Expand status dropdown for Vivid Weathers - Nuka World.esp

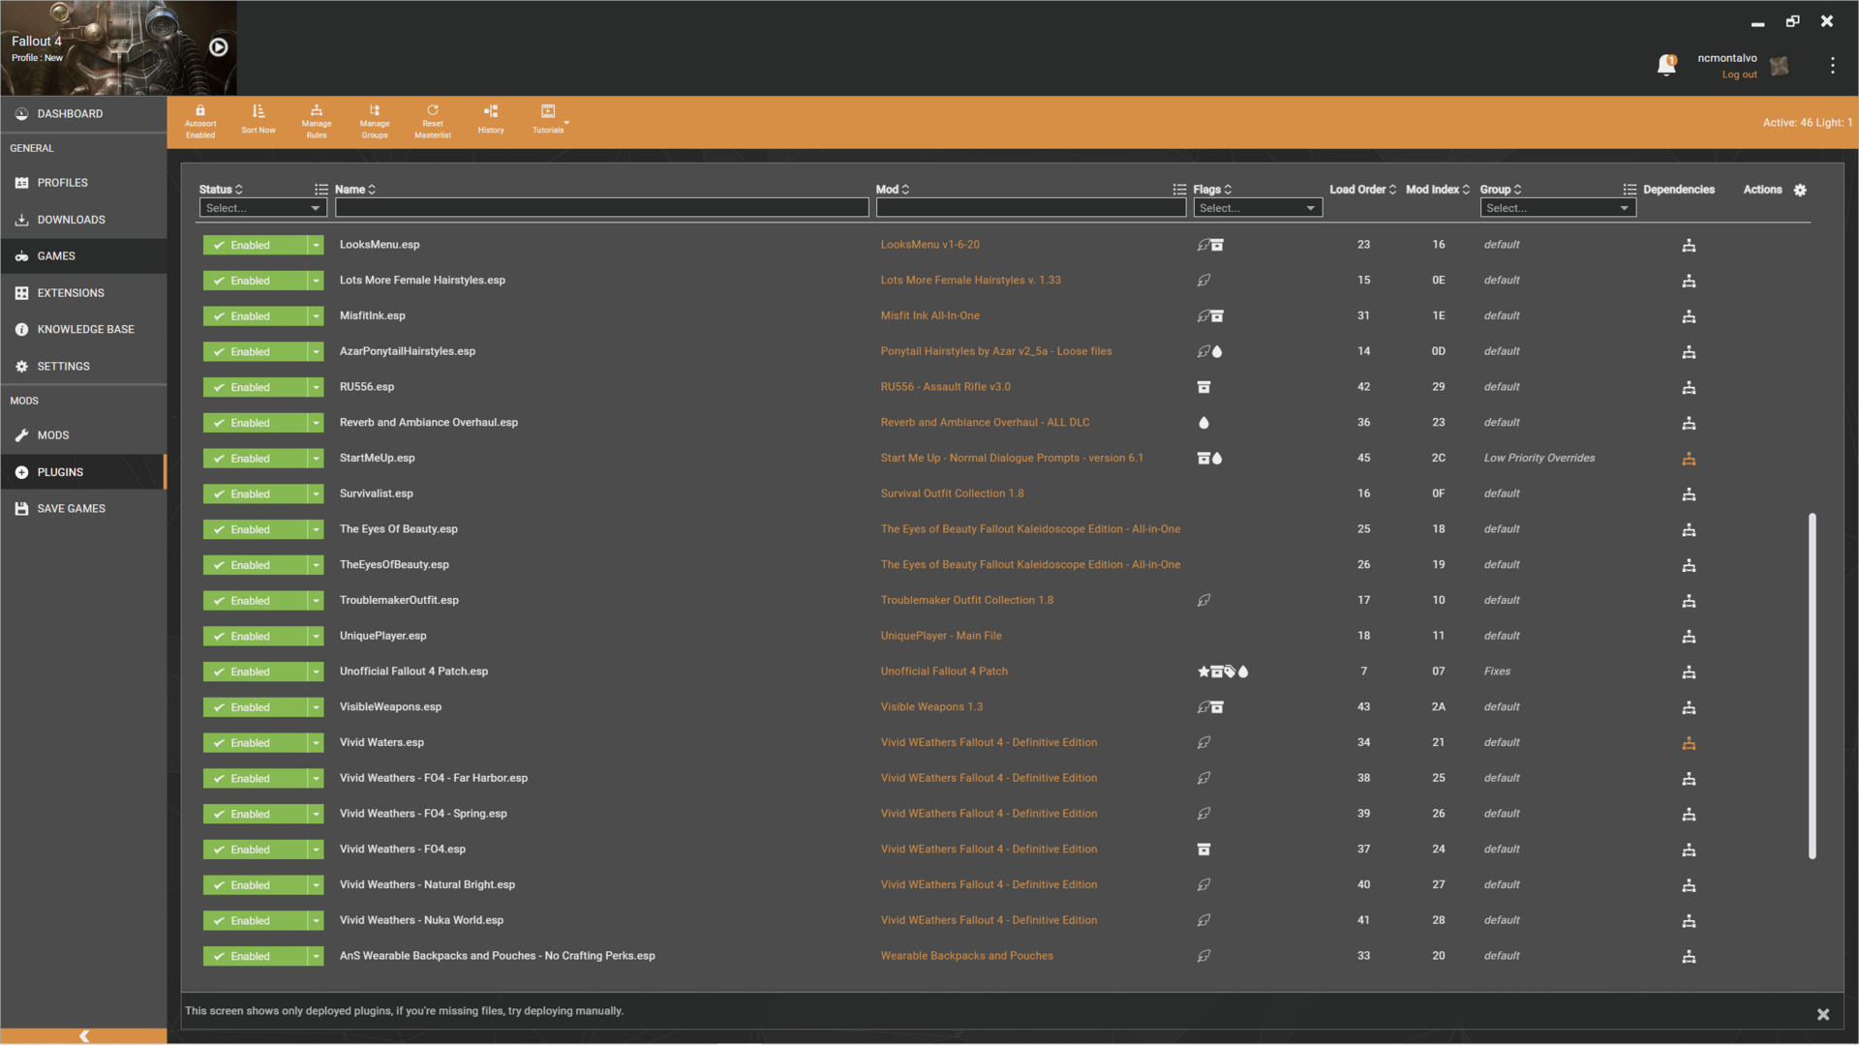316,921
